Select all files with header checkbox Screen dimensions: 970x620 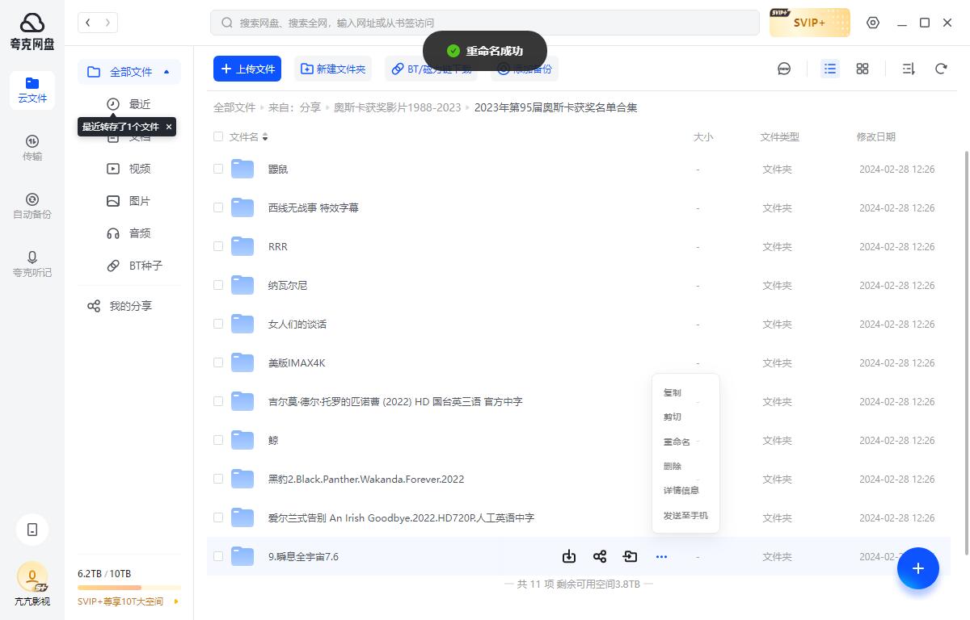218,136
